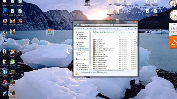
Task: Click the Explorer Back arrow button
Action: click(x=75, y=25)
